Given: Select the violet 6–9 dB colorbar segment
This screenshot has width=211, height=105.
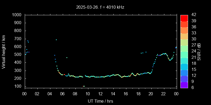Looking at the screenshot, I should [x=184, y=85].
